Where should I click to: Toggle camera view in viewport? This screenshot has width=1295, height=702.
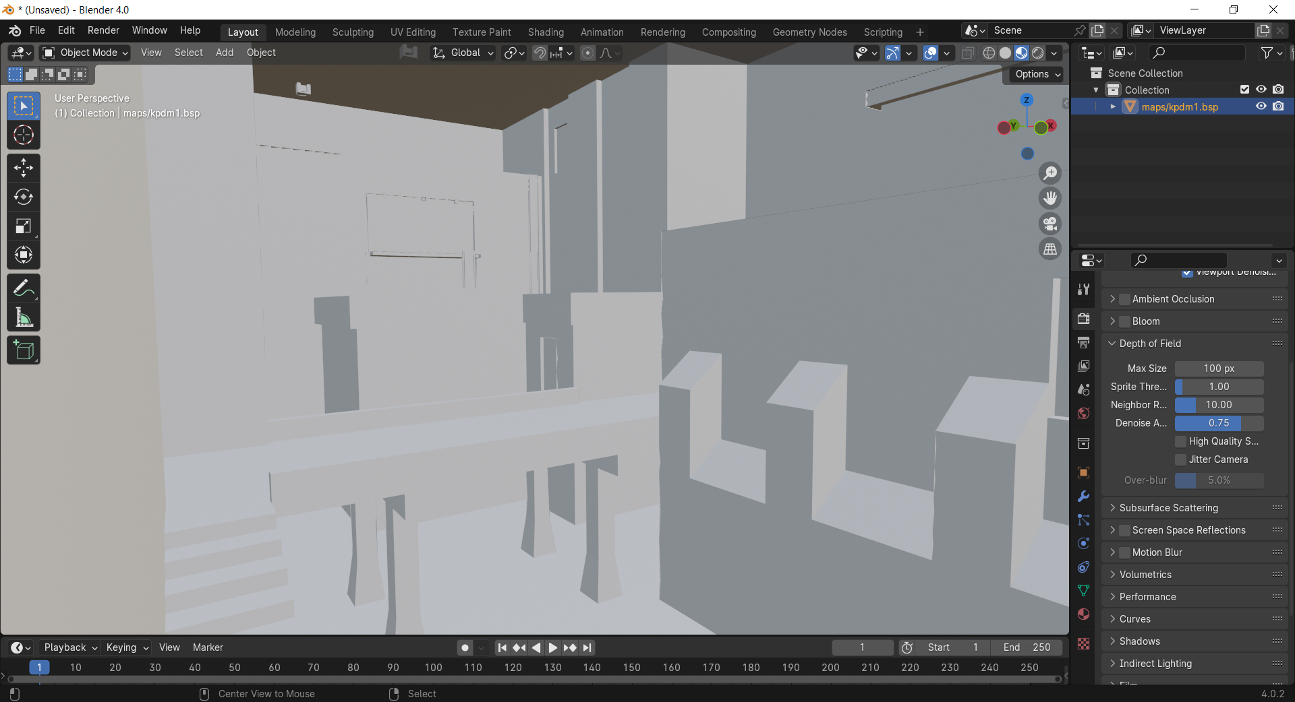point(1050,224)
